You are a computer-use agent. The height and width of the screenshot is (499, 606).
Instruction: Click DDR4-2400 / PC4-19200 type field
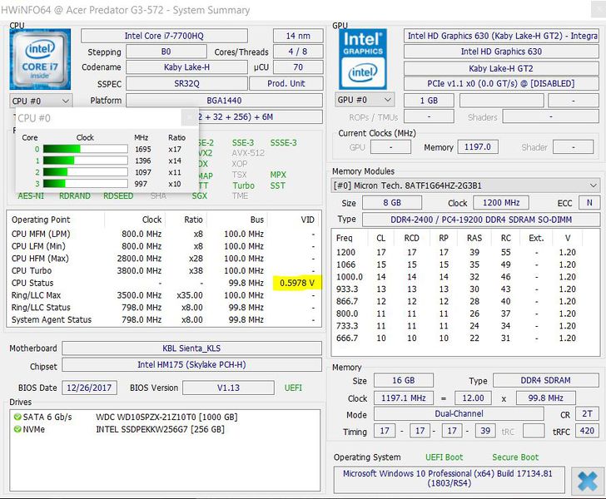click(481, 220)
